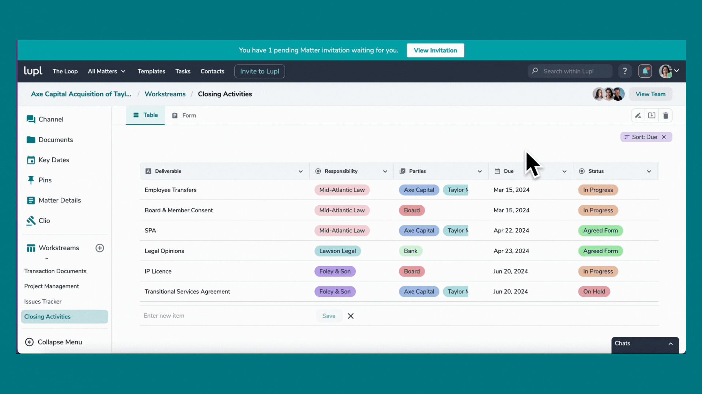Click the View Team button
Screen dimensions: 702x394
point(651,94)
